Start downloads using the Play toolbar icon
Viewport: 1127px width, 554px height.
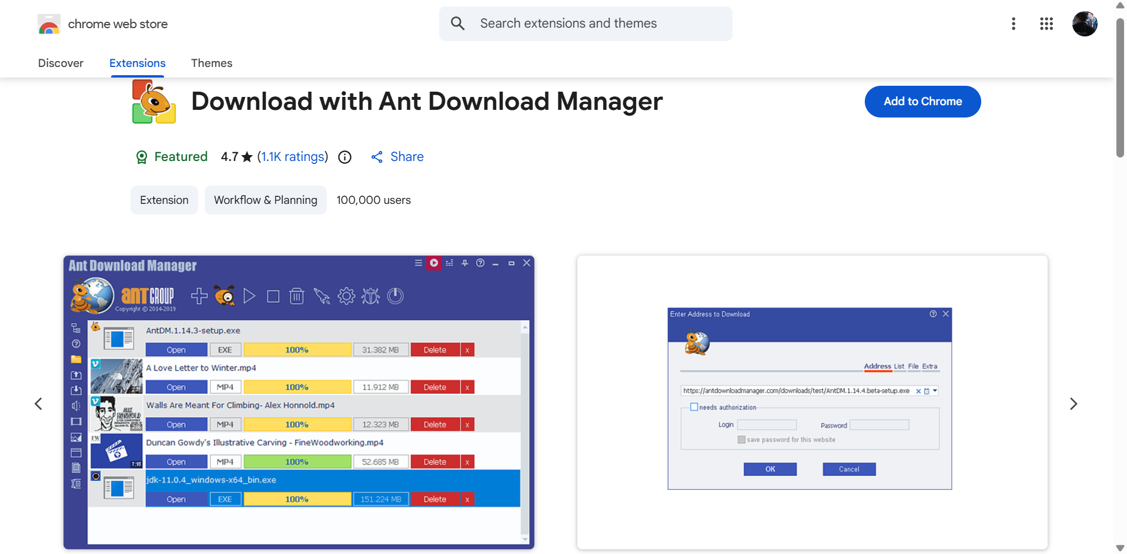point(249,296)
